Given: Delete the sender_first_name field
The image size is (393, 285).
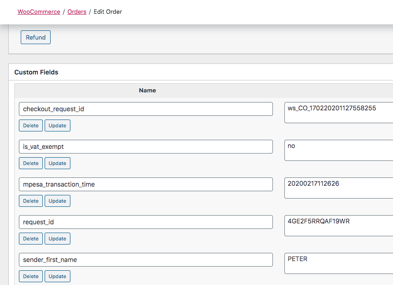Looking at the screenshot, I should (x=31, y=276).
